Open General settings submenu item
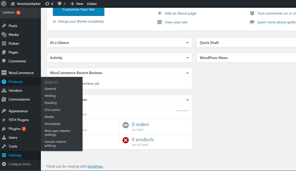 click(50, 89)
